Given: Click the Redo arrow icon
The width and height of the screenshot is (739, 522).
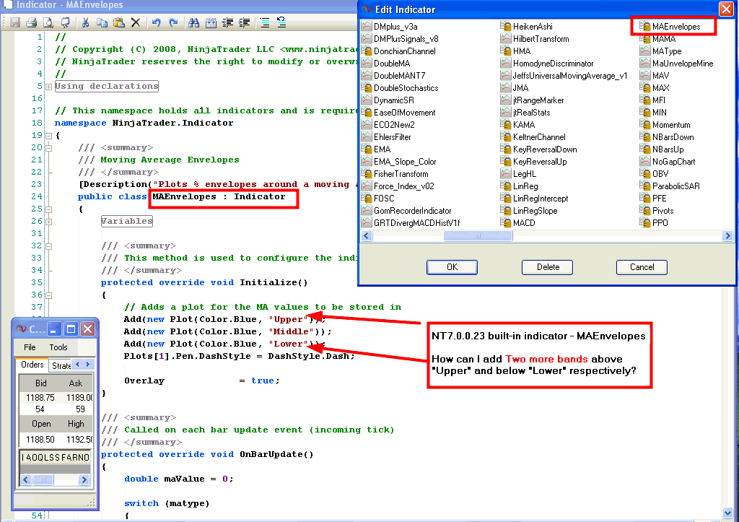Looking at the screenshot, I should tap(173, 22).
